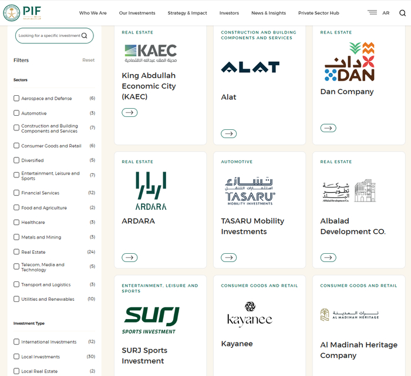411x376 pixels.
Task: Click the PIF logo in the header
Action: [x=22, y=12]
